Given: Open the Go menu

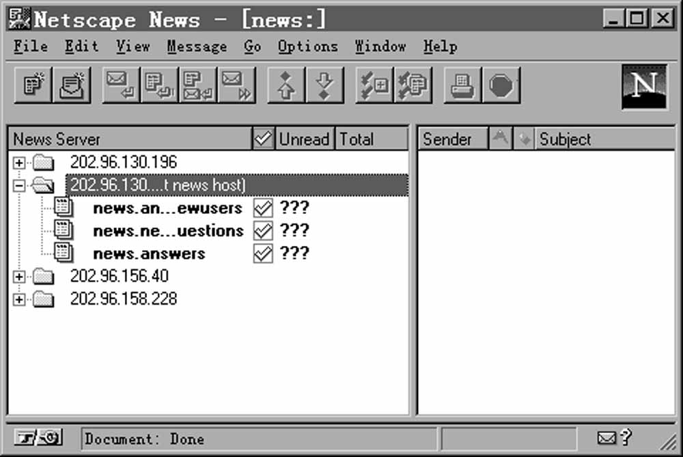Looking at the screenshot, I should coord(253,46).
